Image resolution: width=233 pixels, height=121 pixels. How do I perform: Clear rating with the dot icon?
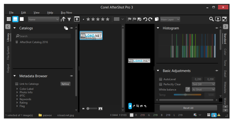click(83, 19)
